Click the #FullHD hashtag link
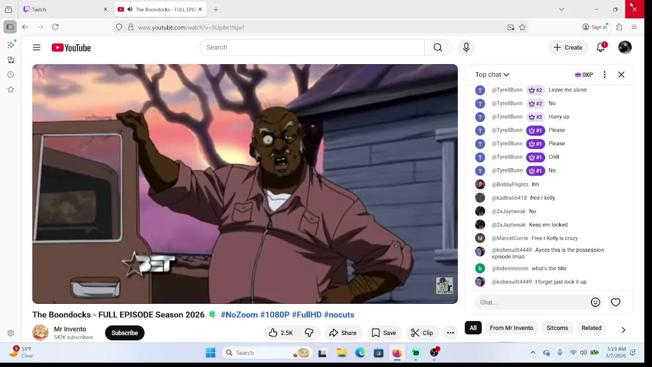Image resolution: width=652 pixels, height=367 pixels. point(307,314)
